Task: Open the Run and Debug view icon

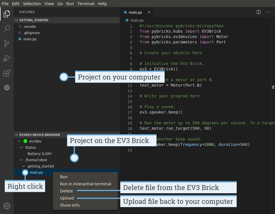Action: pos(7,58)
